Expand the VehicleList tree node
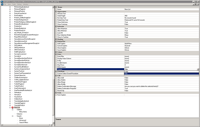Image resolution: width=200 pixels, height=127 pixels. pos(10,93)
